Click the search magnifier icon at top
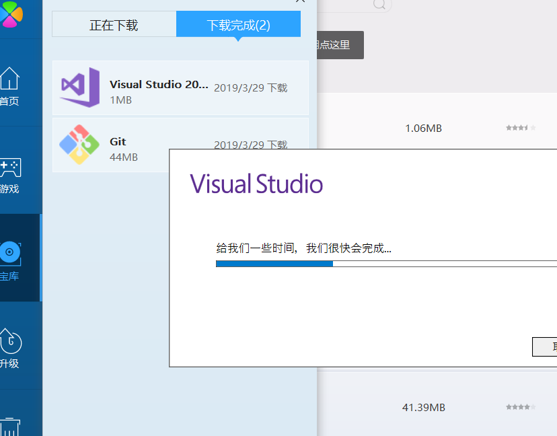This screenshot has height=436, width=557. tap(379, 4)
